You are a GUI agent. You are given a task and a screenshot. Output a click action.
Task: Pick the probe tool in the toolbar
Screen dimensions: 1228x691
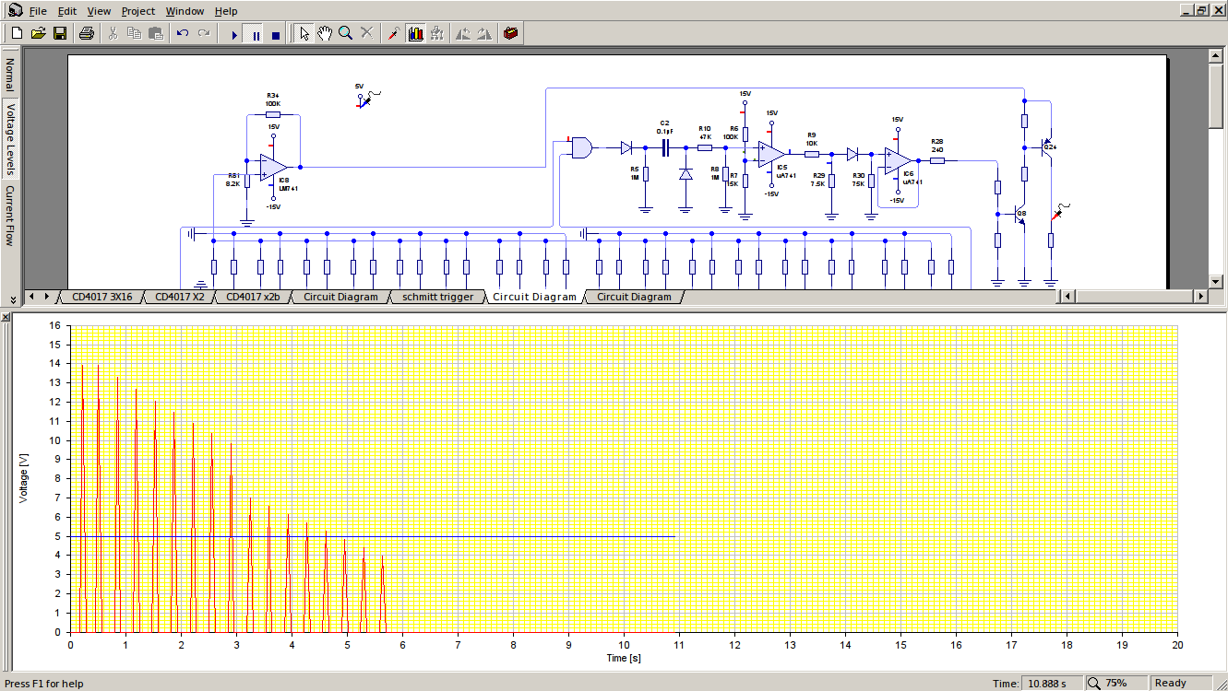pyautogui.click(x=393, y=34)
